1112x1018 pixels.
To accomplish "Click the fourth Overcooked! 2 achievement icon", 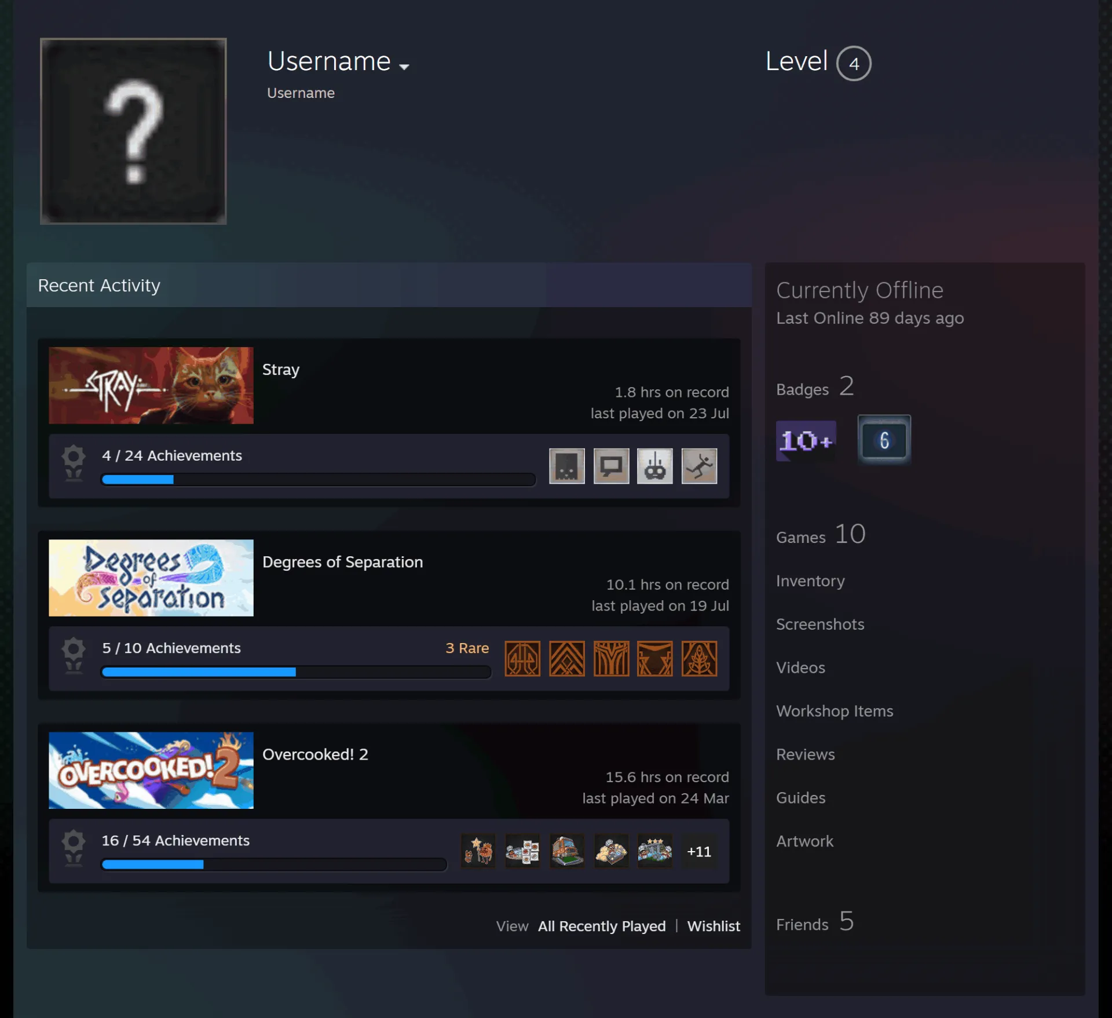I will coord(611,851).
